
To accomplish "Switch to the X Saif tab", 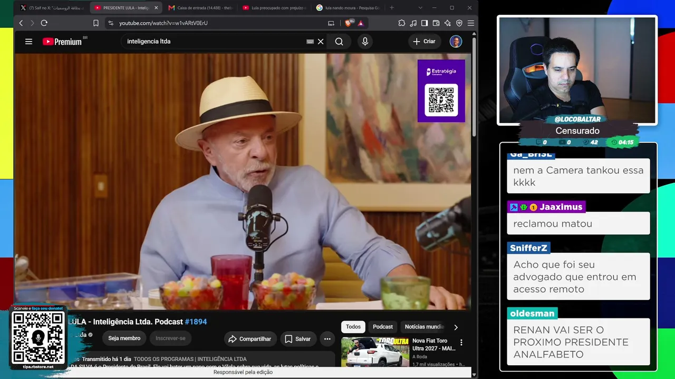I will (x=52, y=8).
